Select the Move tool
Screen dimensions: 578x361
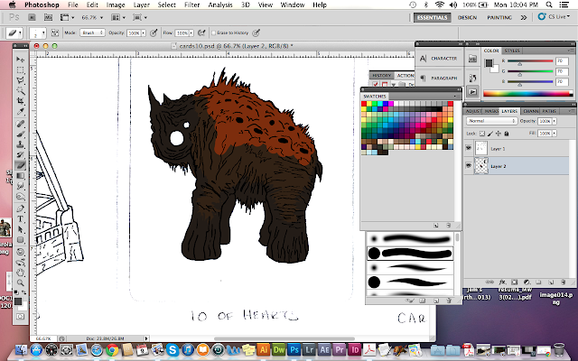pos(20,60)
